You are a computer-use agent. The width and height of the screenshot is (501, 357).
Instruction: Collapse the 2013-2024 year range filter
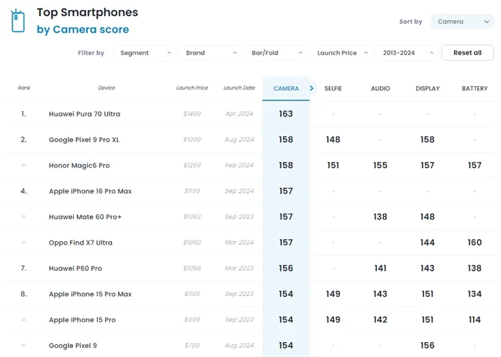click(407, 53)
